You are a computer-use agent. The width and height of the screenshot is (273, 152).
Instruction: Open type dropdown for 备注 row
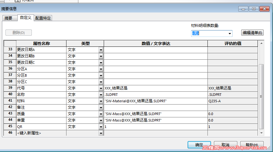[101, 108]
